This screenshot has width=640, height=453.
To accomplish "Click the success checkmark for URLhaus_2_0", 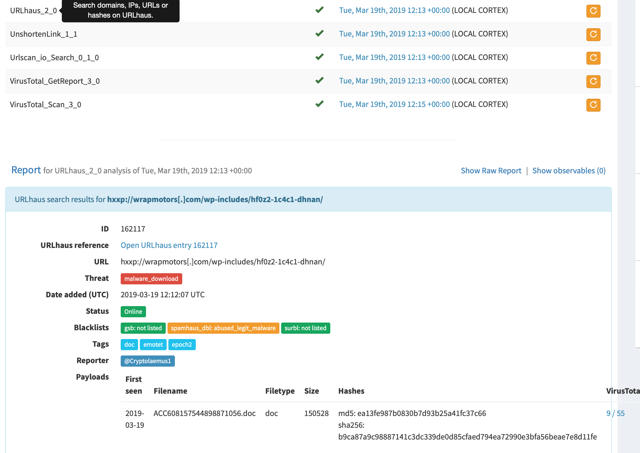I will pyautogui.click(x=319, y=10).
